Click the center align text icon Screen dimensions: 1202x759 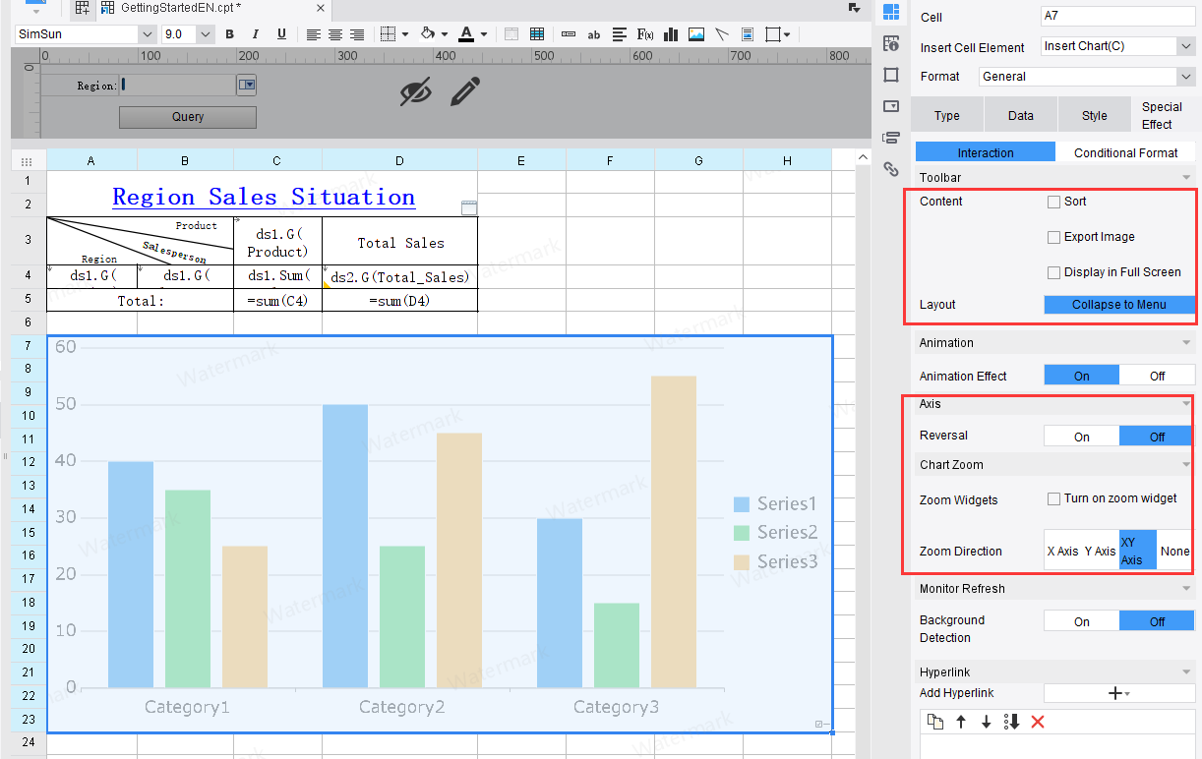pos(335,34)
